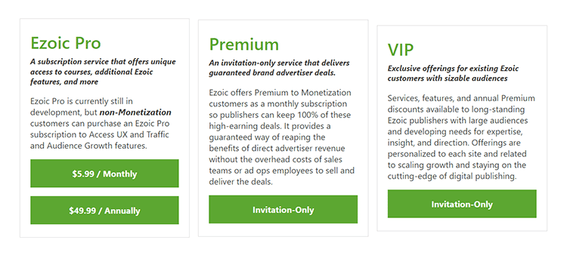Click the 'deliver the deals.' closing line
This screenshot has height=280, width=567.
coord(241,182)
